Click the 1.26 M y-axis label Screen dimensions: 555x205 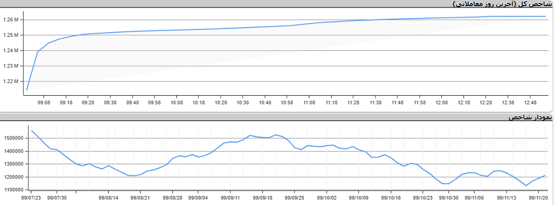click(x=11, y=20)
